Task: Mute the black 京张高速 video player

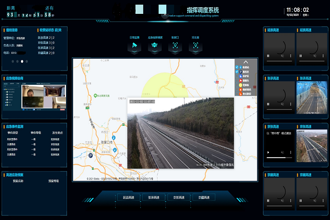Action: point(282,152)
